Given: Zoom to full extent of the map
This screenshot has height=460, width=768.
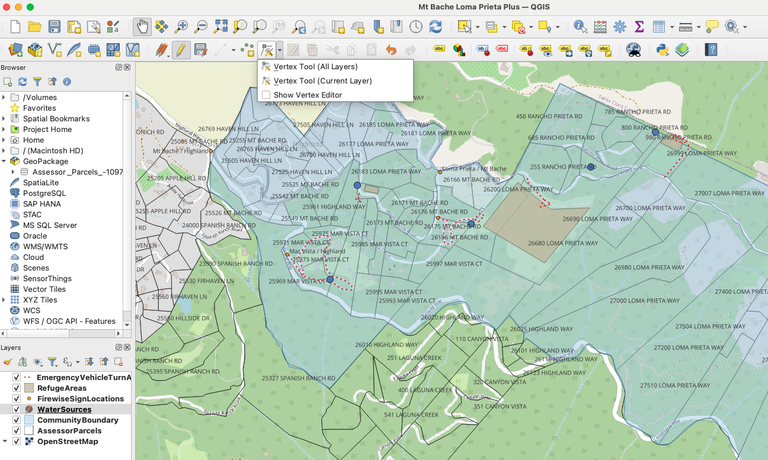Looking at the screenshot, I should coord(220,27).
